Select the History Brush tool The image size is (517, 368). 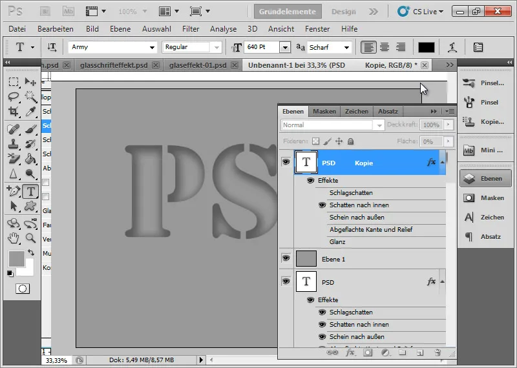point(30,144)
